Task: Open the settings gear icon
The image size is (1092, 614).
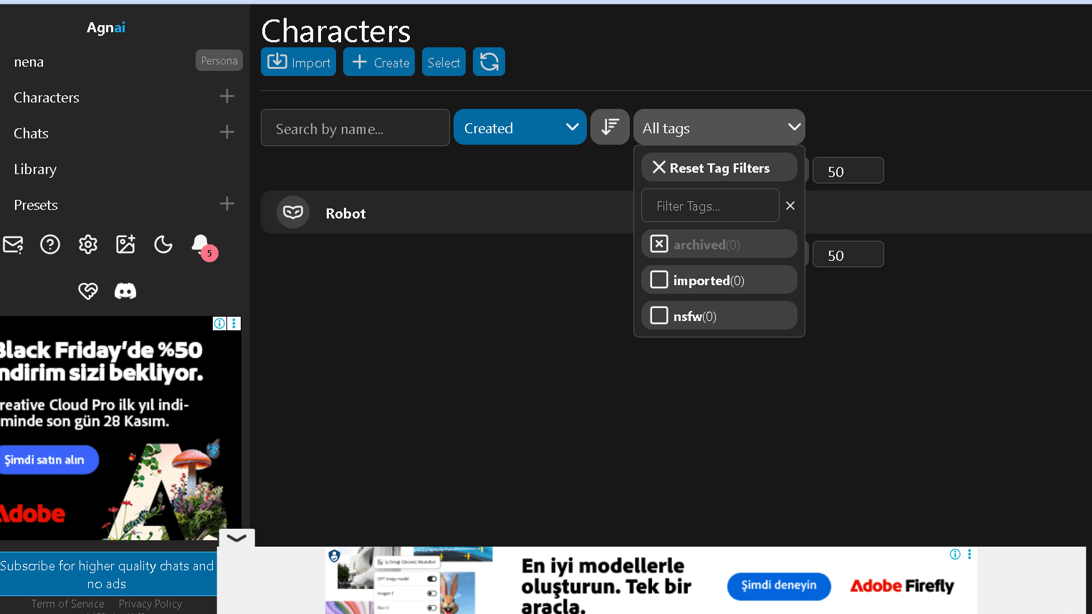Action: [87, 244]
